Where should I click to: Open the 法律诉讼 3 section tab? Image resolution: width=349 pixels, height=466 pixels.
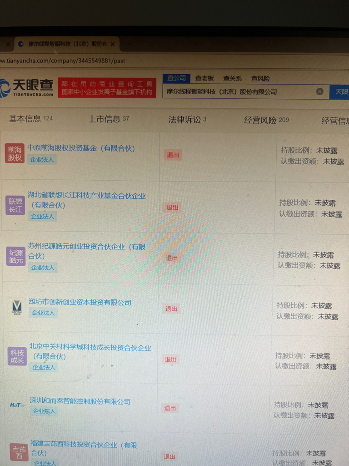pyautogui.click(x=187, y=120)
